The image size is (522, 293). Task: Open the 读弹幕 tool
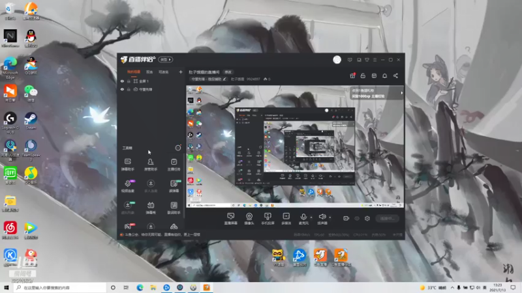click(174, 186)
